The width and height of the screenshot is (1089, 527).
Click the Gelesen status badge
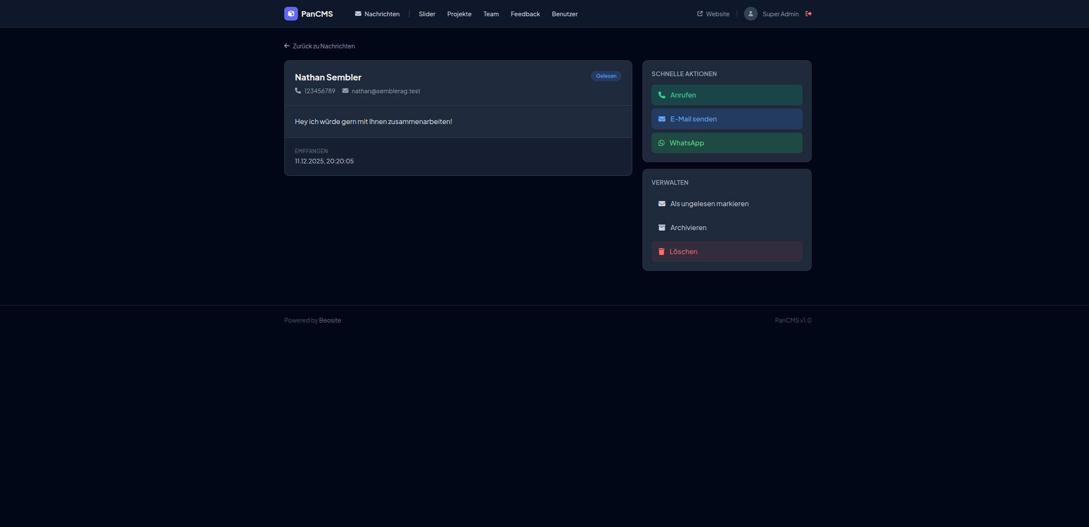(606, 76)
